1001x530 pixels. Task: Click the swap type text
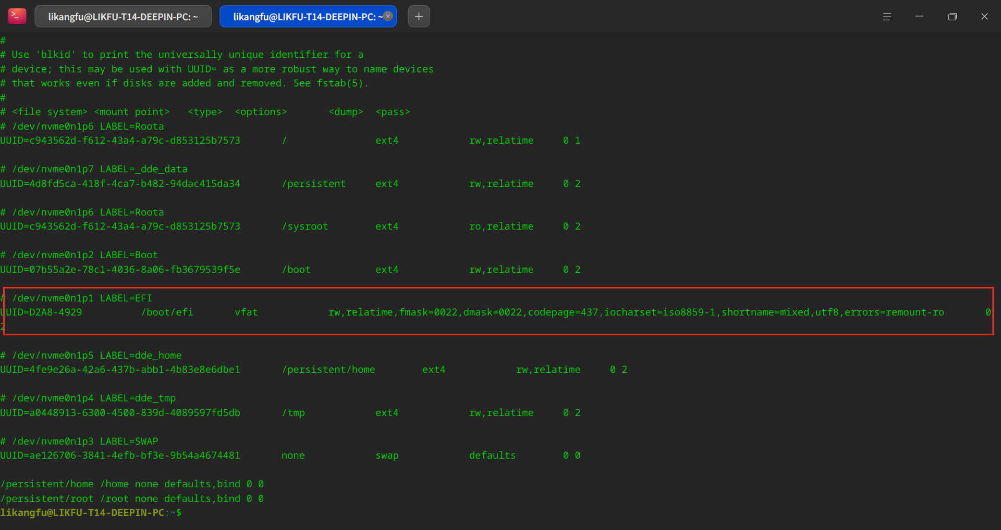click(x=387, y=456)
